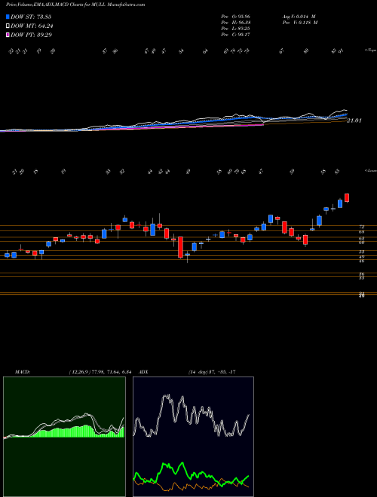Click the 46 price level label
This screenshot has height=497, width=377.
point(361,261)
